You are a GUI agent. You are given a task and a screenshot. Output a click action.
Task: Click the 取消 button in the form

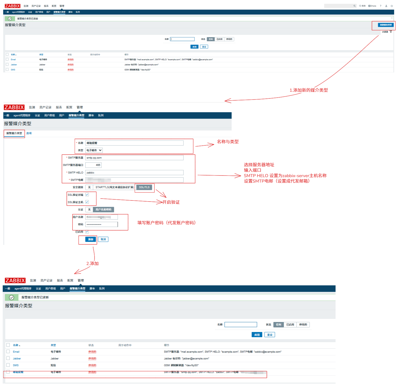tap(103, 239)
